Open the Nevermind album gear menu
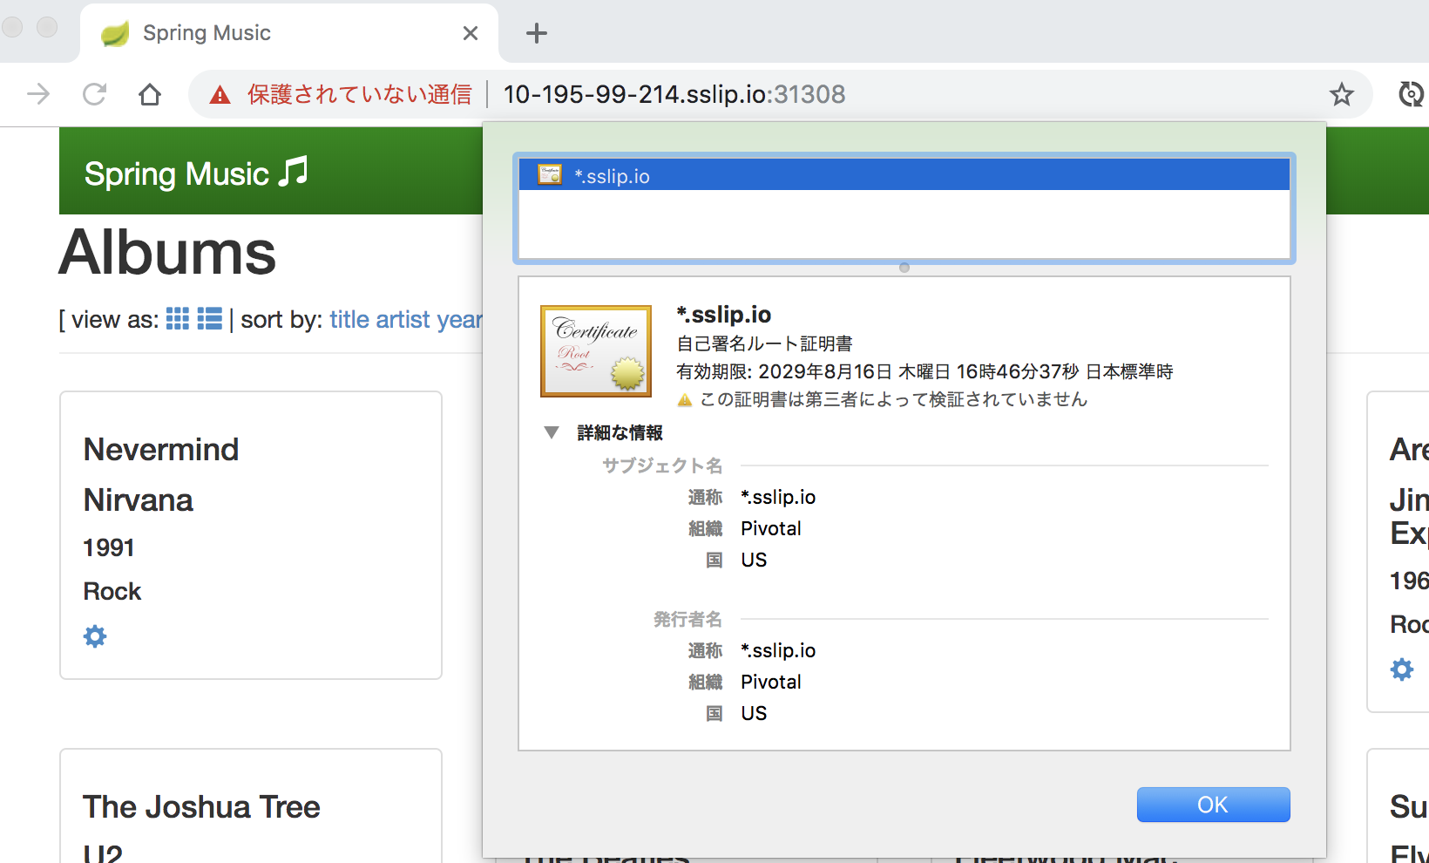 tap(95, 636)
